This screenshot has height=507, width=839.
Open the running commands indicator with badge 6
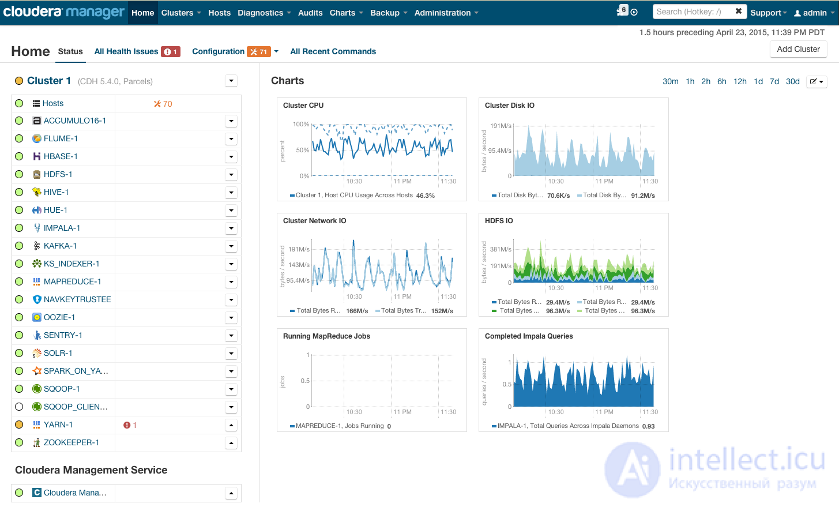(623, 10)
